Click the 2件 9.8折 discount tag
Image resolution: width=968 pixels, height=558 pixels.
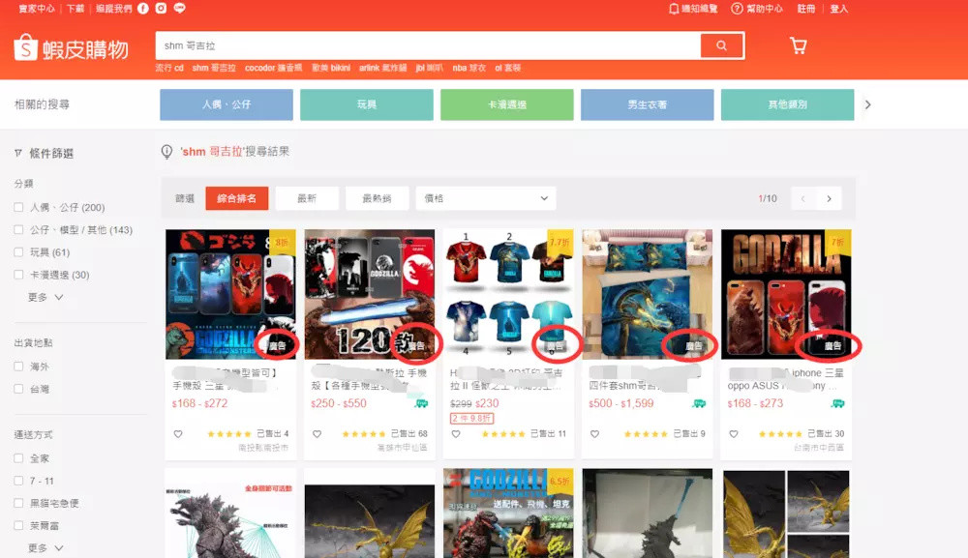[x=471, y=419]
